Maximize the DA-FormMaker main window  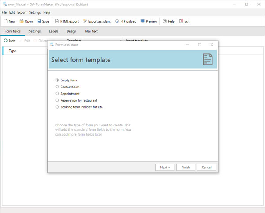(246, 4)
